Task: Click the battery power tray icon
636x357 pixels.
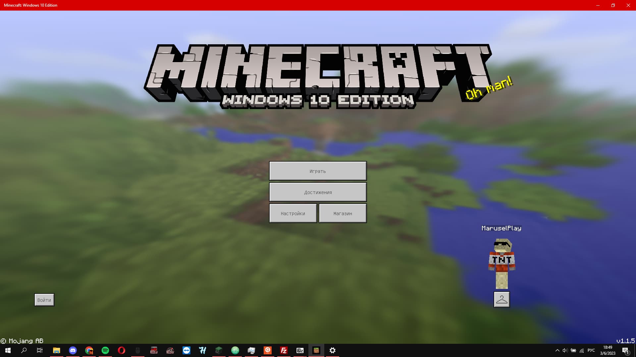Action: click(x=573, y=350)
